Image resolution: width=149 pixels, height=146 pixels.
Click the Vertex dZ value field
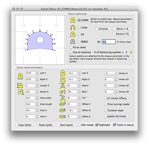tap(109, 86)
